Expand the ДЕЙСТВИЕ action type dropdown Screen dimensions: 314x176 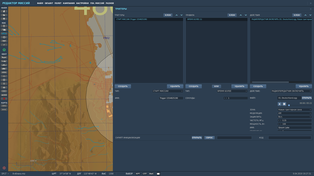click(x=291, y=91)
